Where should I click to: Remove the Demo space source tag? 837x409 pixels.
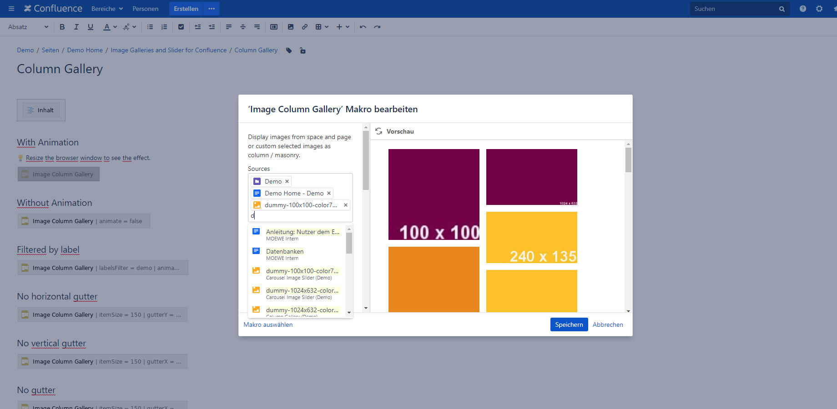(x=287, y=181)
